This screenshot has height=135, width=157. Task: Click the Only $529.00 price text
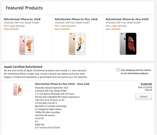point(62,29)
